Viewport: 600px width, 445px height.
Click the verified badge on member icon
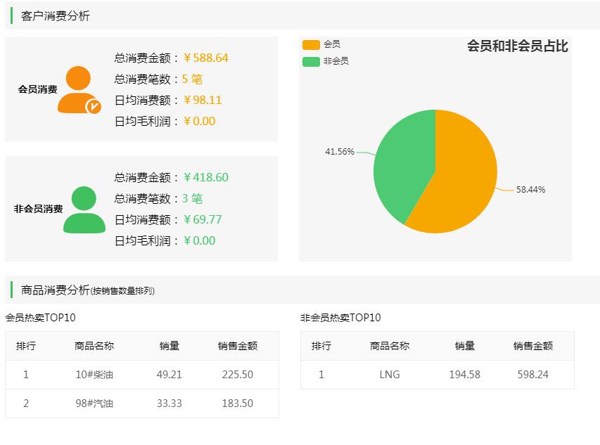(93, 106)
